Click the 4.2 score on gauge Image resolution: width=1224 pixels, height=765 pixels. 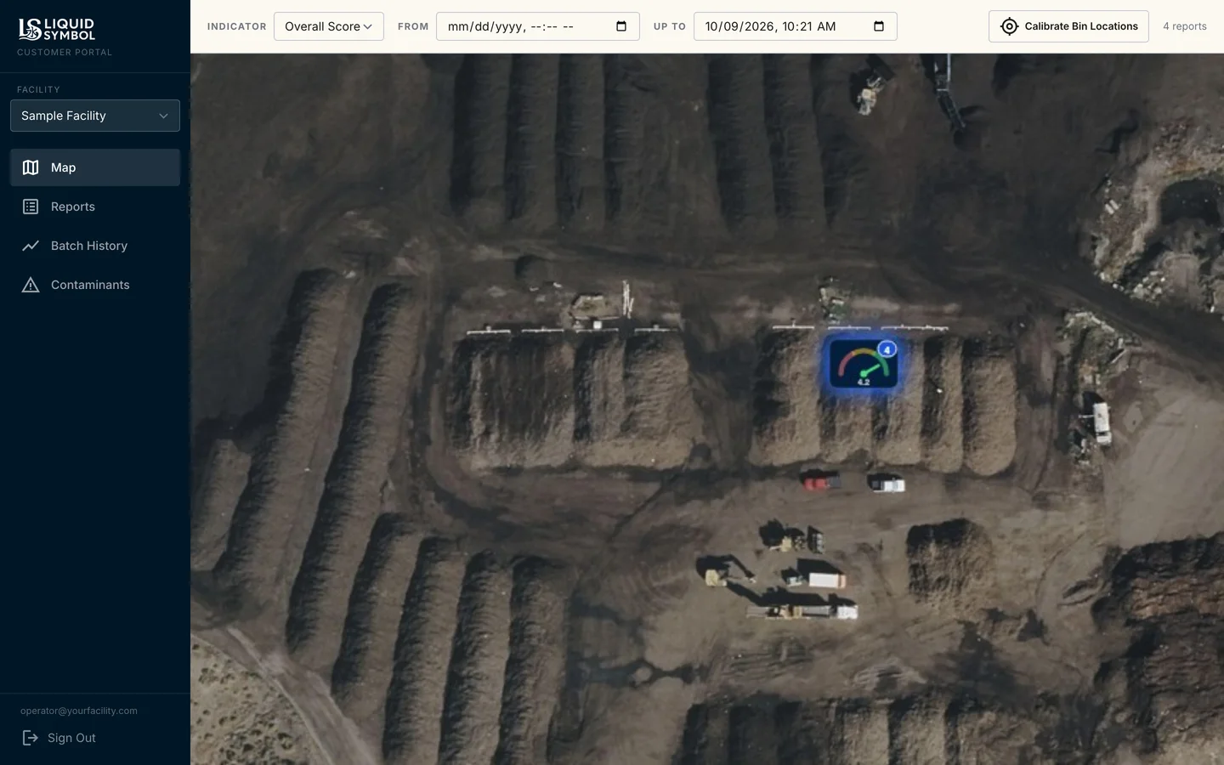coord(864,382)
